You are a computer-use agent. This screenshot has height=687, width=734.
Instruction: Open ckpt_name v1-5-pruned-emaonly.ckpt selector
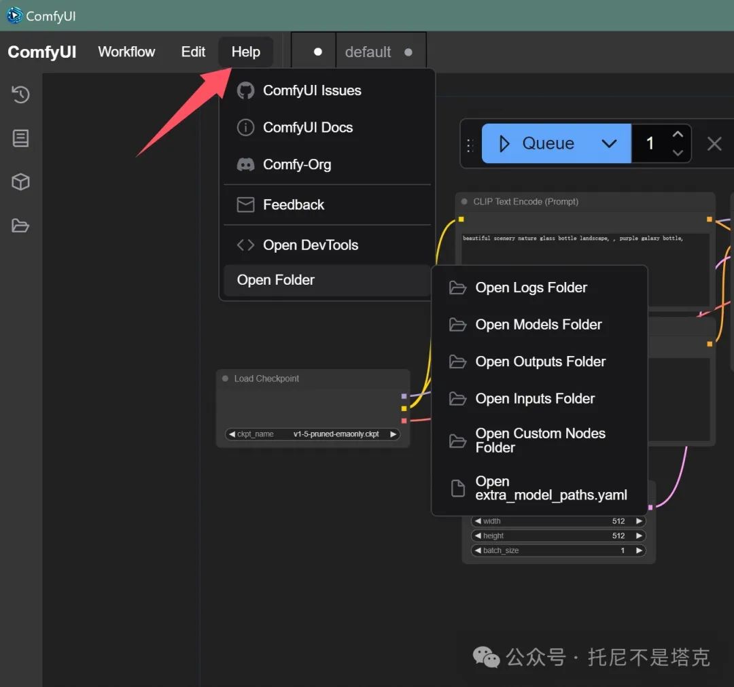click(x=312, y=434)
